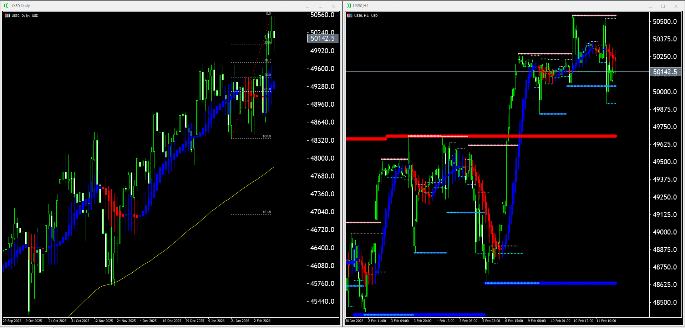Click the 46720.0 price on the Daily price scale

[322, 229]
